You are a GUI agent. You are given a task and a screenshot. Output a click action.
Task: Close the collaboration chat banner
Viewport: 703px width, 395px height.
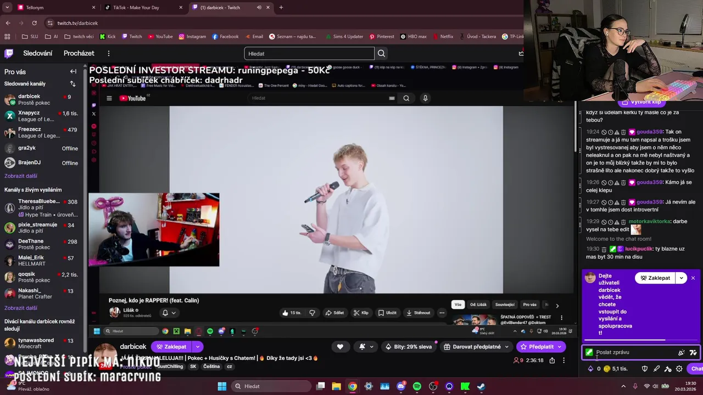point(693,278)
